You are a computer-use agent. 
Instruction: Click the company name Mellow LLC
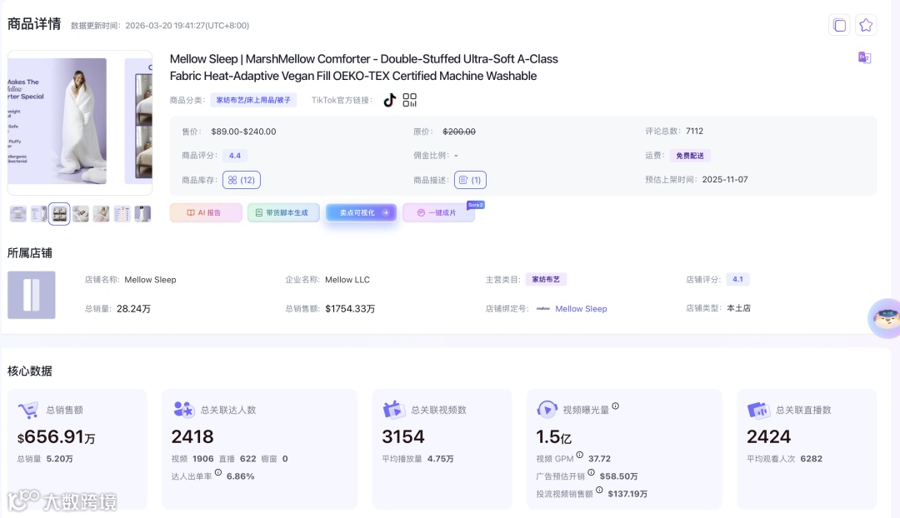click(347, 280)
